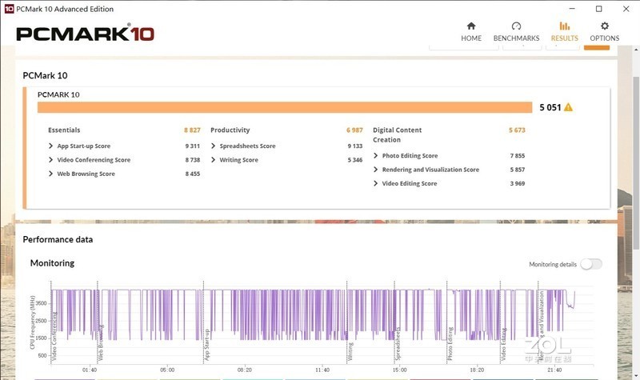Click the Productivity heading

click(230, 130)
